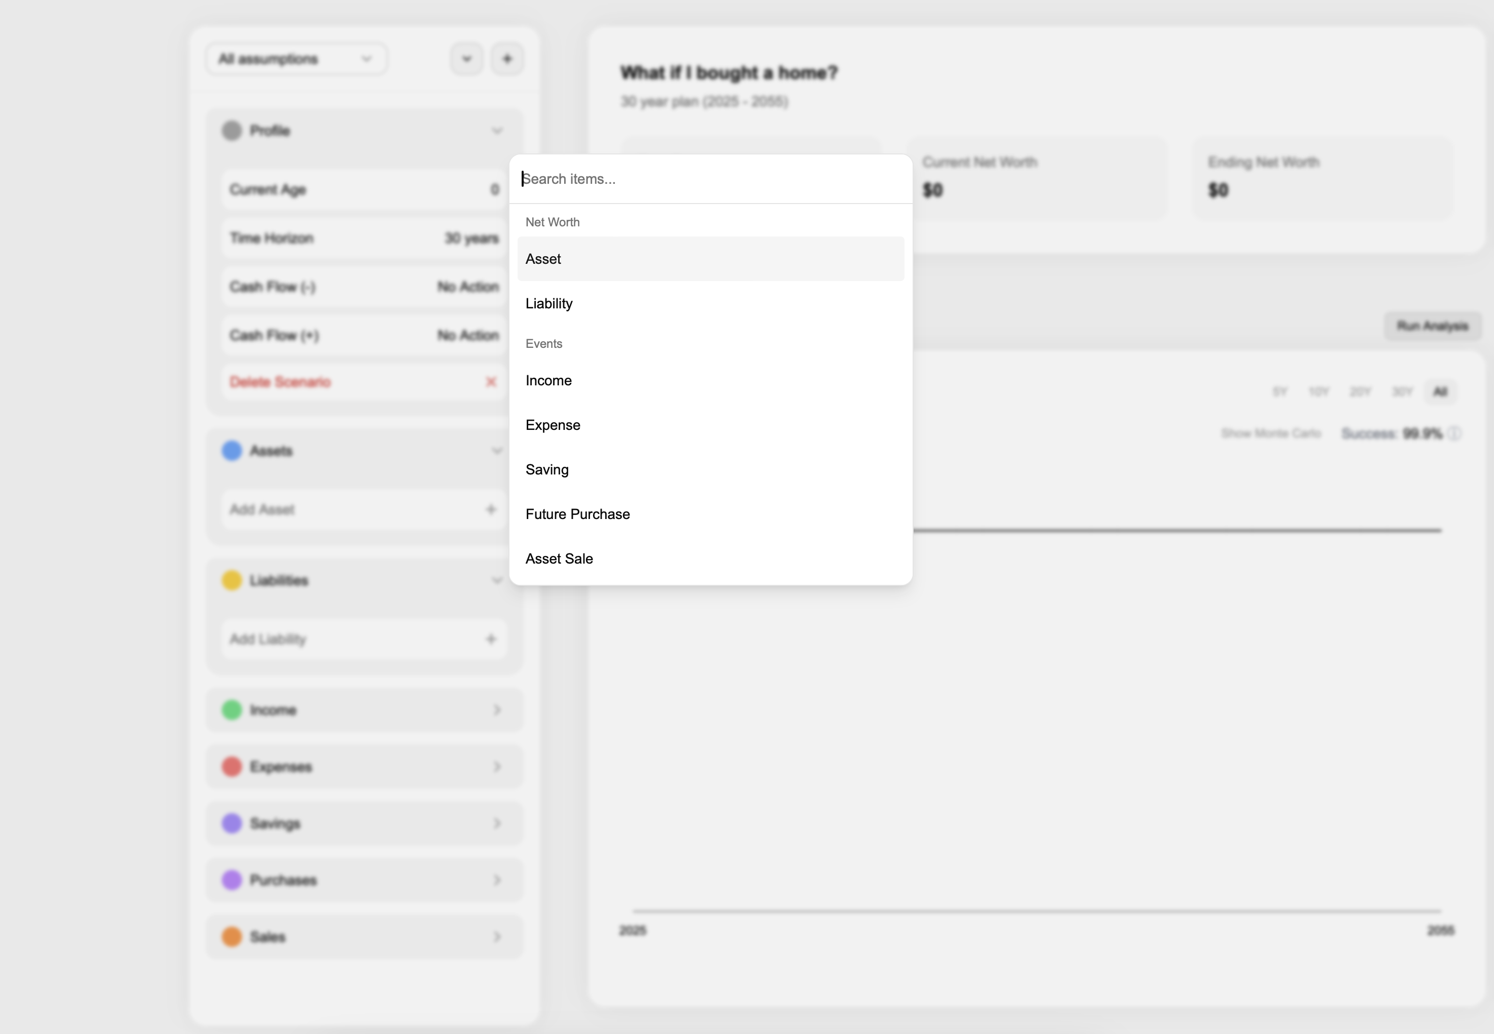Screen dimensions: 1494x1034
Task: Click the yellow Liabilities circle icon
Action: (x=232, y=580)
